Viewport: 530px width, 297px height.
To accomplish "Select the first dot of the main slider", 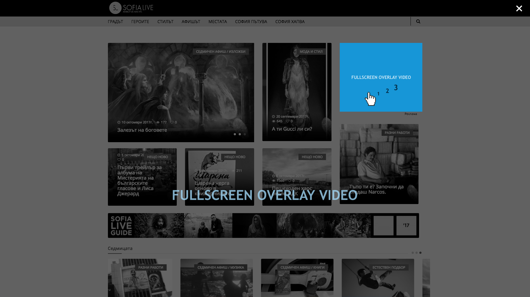I will point(235,134).
